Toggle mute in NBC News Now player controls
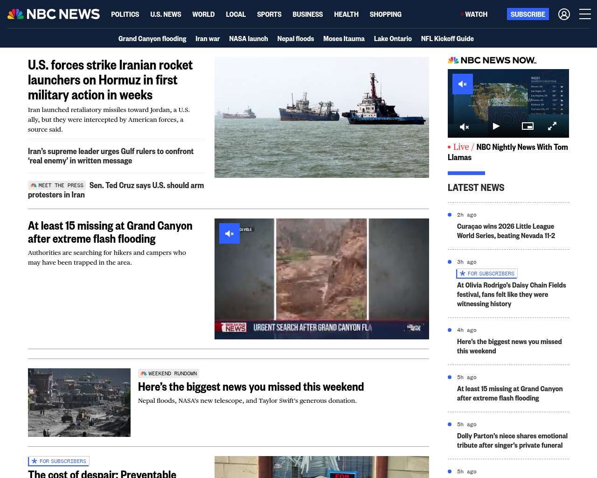Image resolution: width=597 pixels, height=478 pixels. point(465,127)
